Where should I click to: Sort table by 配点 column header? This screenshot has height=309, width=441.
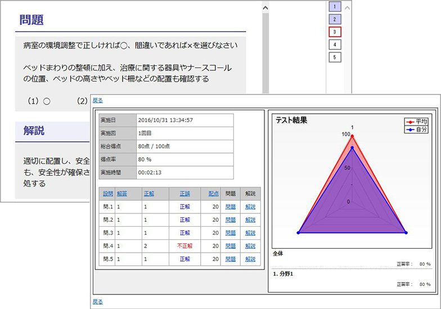point(214,194)
